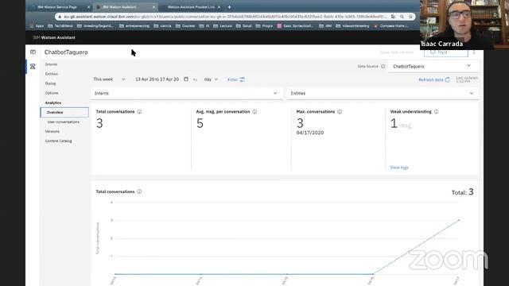Click the translate icon in address bar

pos(393,17)
